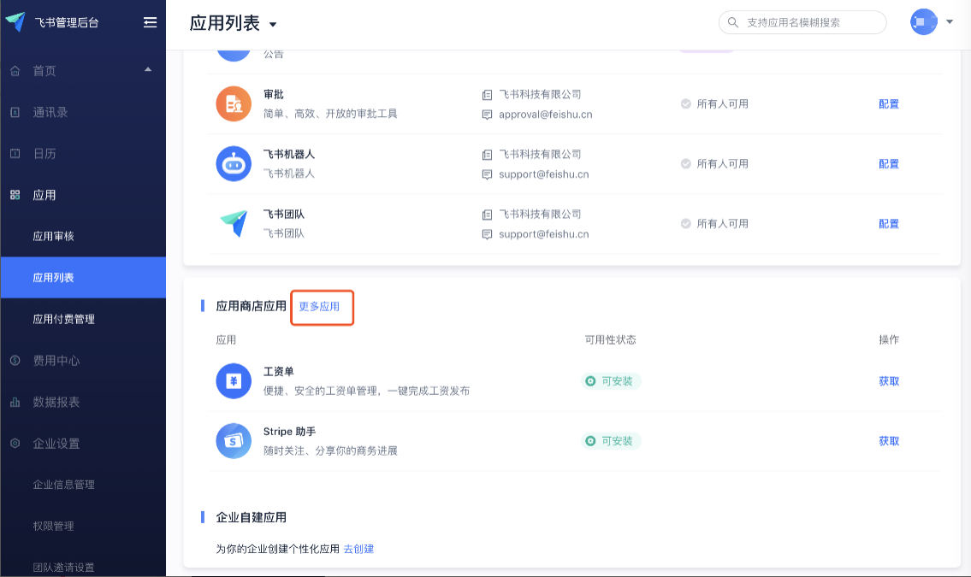Open 应用审核 in the sidebar
The image size is (971, 577).
pyautogui.click(x=53, y=236)
